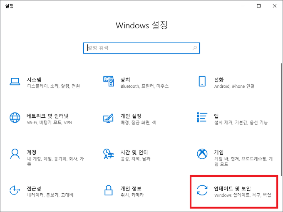This screenshot has width=283, height=212.
Task: Click the text 음성, 지역, 날짜
Action: tap(135, 159)
